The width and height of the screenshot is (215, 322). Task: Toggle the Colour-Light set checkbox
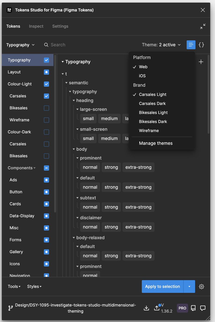pos(46,84)
